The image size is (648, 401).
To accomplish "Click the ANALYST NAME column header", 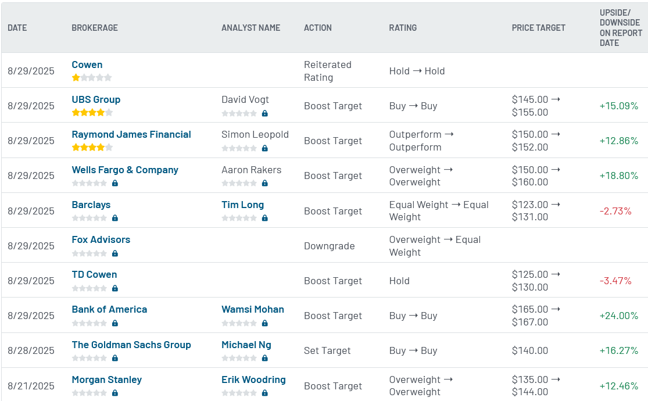I will (x=251, y=28).
